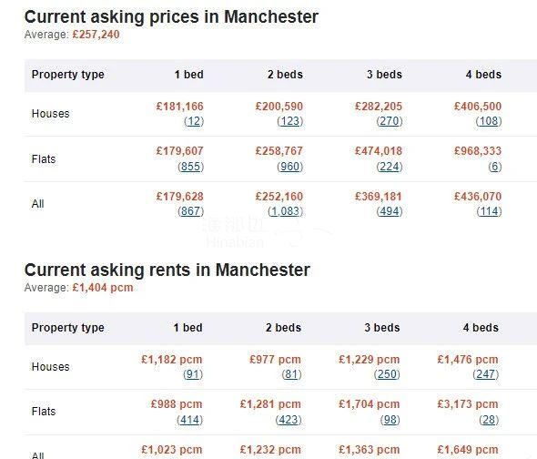View the 423 two-bed flats to rent
537x459 pixels.
tap(289, 420)
